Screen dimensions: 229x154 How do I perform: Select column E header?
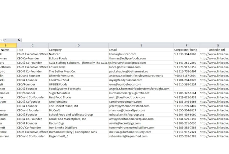tap(141, 45)
